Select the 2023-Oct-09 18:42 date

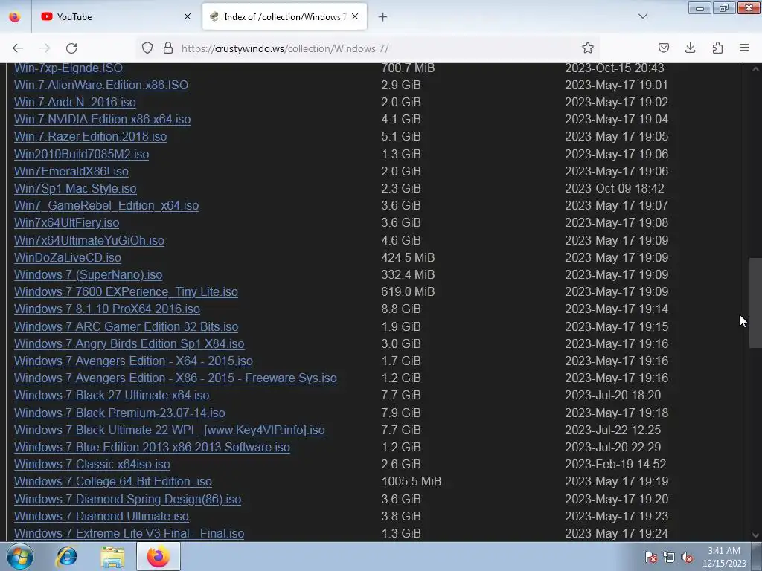point(614,188)
